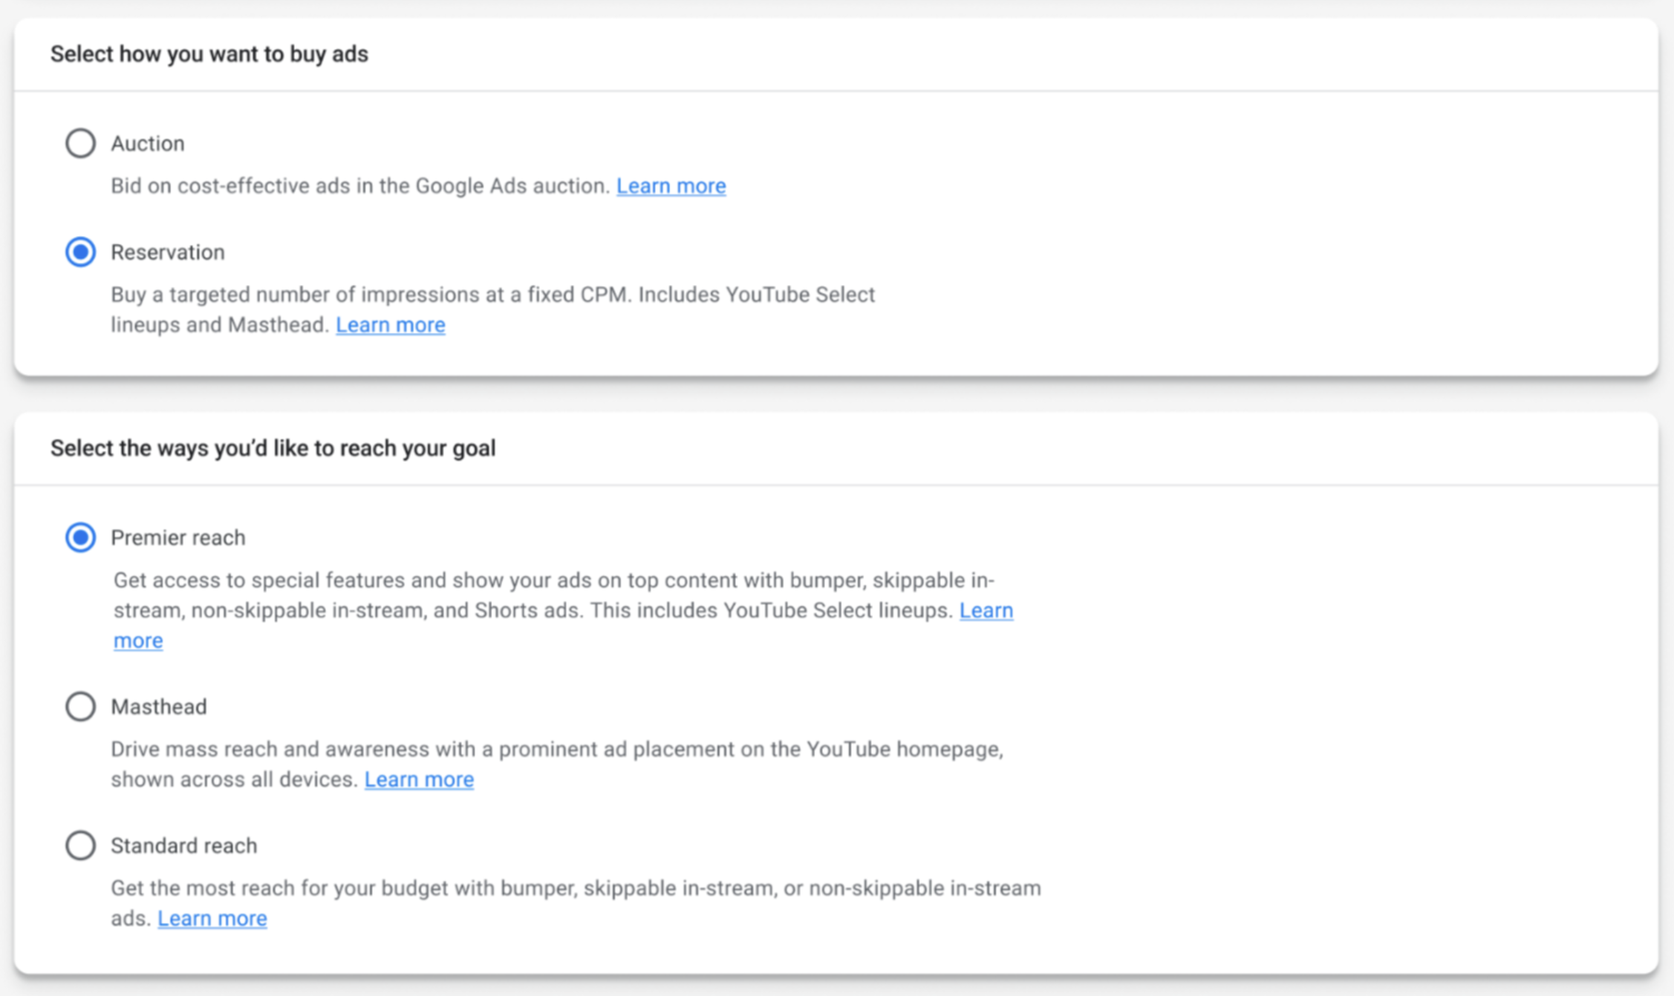Open Learn more link under Masthead

coord(419,779)
